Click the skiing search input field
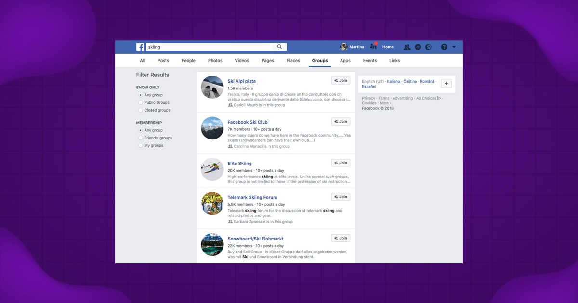The image size is (578, 303). pos(210,47)
